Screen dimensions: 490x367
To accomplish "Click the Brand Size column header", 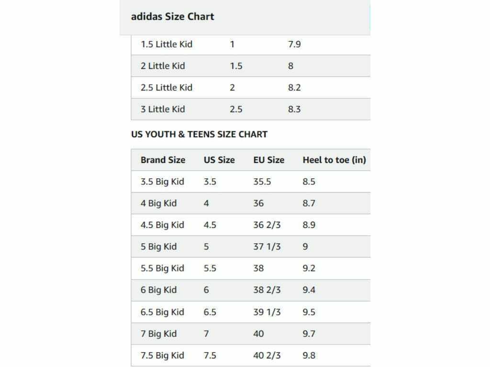I will pyautogui.click(x=163, y=160).
